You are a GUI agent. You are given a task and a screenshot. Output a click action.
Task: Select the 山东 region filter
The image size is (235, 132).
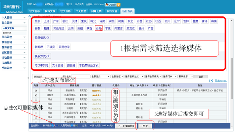99,28
